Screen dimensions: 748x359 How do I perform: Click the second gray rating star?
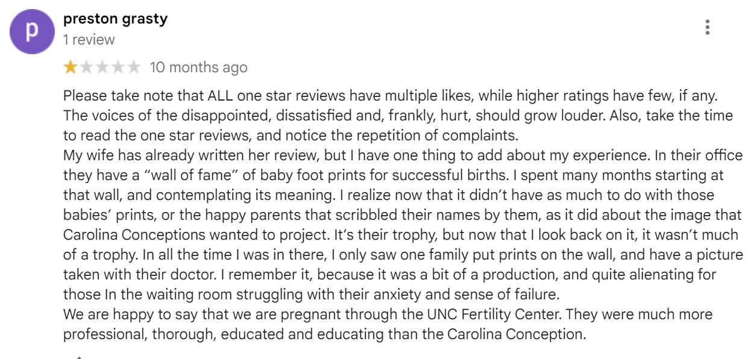(x=86, y=67)
